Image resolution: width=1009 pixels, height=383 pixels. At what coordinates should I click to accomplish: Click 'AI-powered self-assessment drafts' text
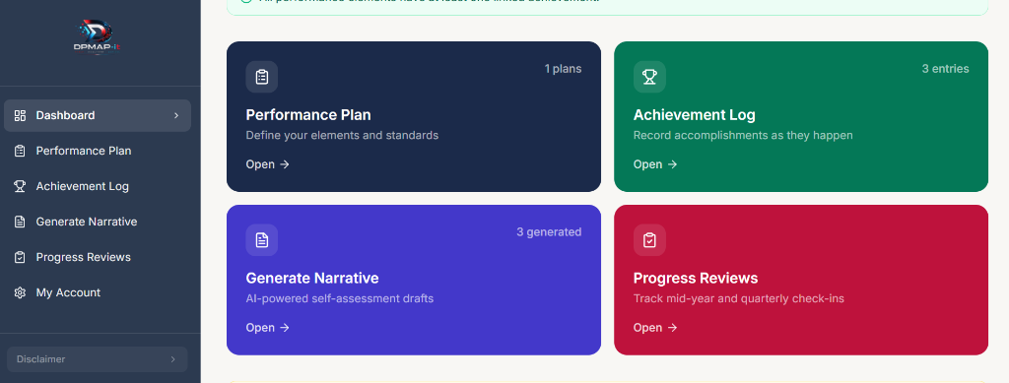click(x=340, y=298)
